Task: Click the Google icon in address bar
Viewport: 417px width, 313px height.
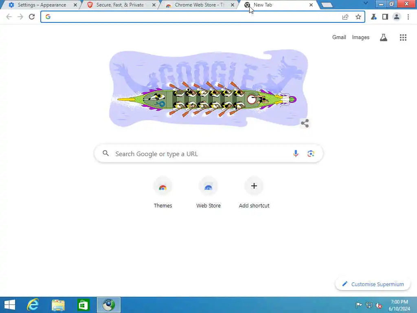Action: tap(48, 17)
